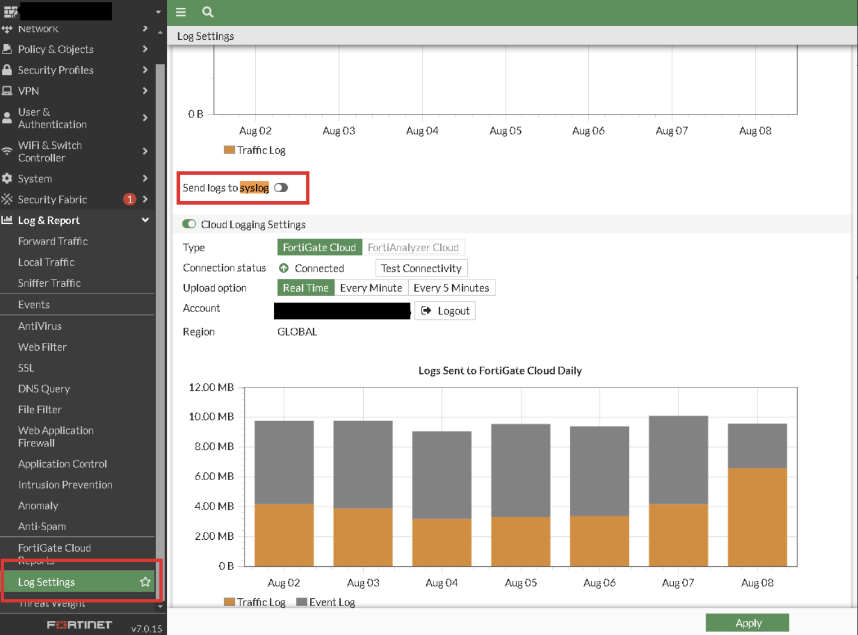Click the Event Log gray legend swatch

pyautogui.click(x=302, y=602)
